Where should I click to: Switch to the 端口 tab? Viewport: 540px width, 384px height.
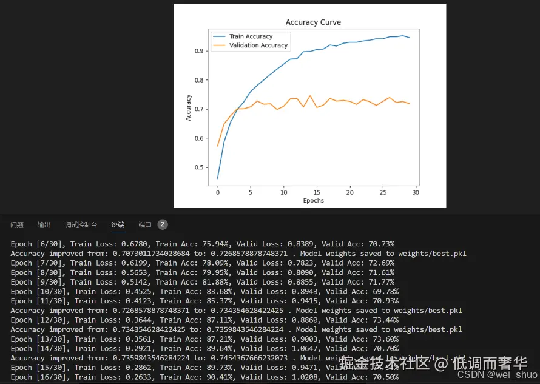point(145,225)
